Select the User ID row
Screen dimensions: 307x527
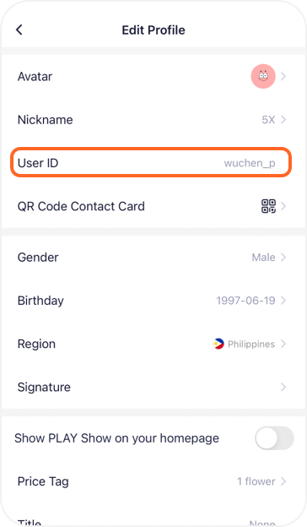151,163
